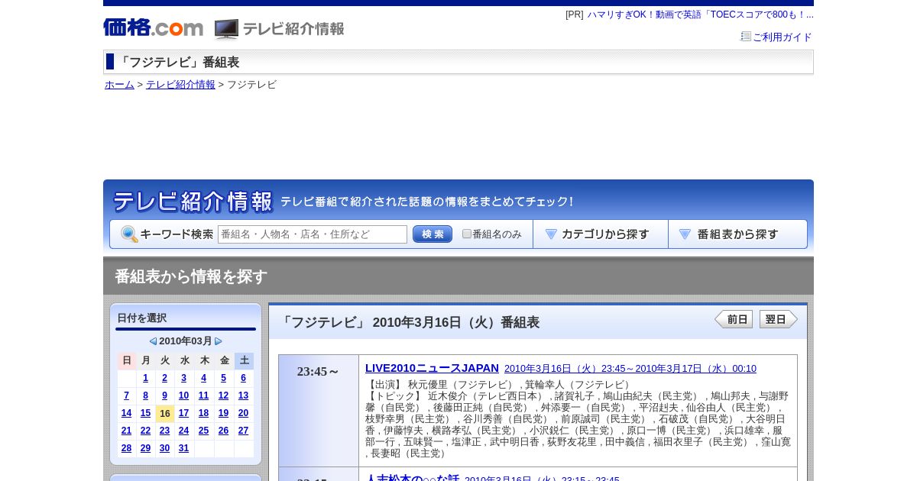
Task: Select March 27 in calendar
Action: point(243,431)
